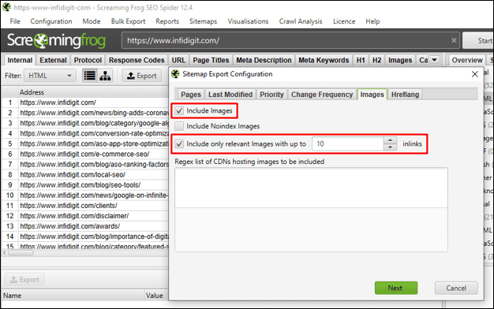The image size is (494, 309).
Task: Click the upper Export button
Action: tap(141, 76)
